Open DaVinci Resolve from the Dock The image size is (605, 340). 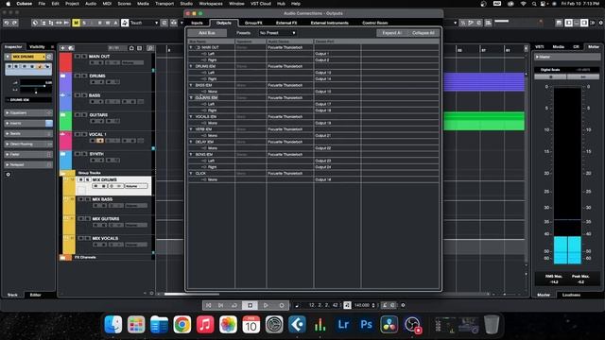click(389, 325)
